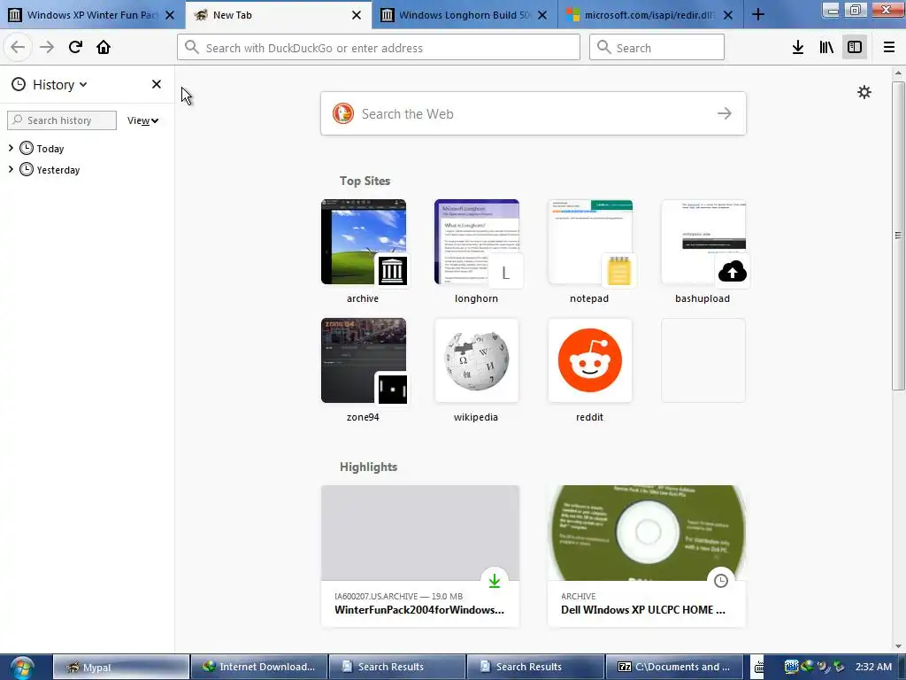Image resolution: width=906 pixels, height=680 pixels.
Task: Switch to Internet Download Manager taskbar button
Action: [x=259, y=667]
